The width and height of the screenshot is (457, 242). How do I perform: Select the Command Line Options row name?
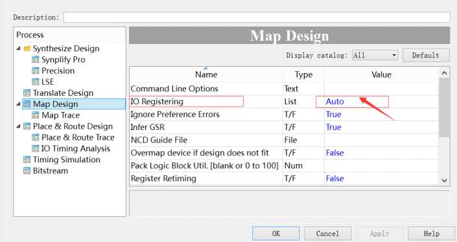click(x=174, y=89)
